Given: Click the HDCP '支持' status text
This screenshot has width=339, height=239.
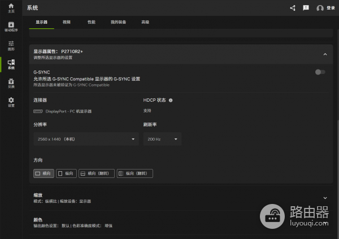Looking at the screenshot, I should [147, 111].
